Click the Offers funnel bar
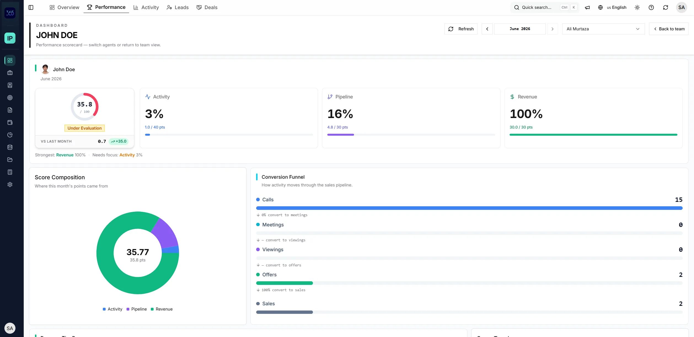Screen dimensions: 694x337 tap(285, 283)
